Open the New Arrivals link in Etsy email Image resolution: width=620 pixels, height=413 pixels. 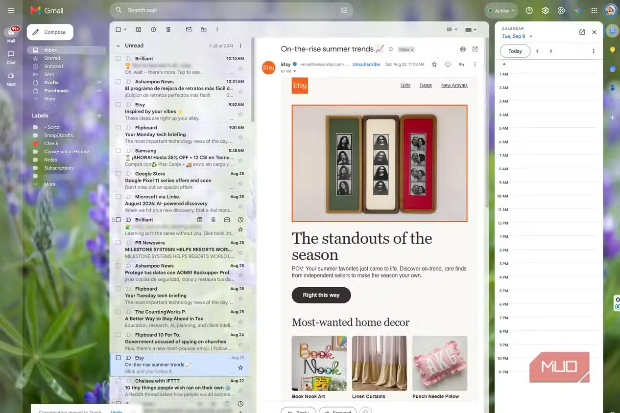(x=454, y=85)
